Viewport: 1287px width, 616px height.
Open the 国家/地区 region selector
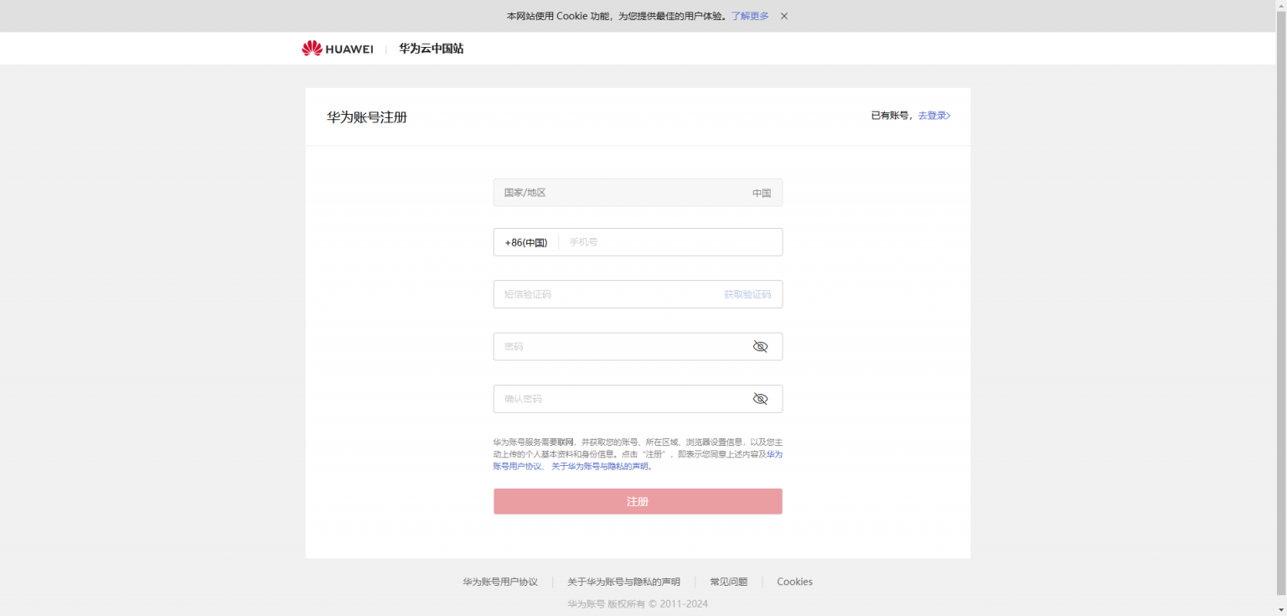(637, 193)
